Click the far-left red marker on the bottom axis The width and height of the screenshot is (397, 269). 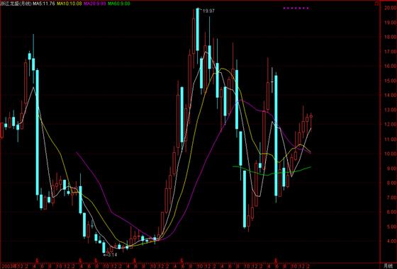click(x=37, y=260)
